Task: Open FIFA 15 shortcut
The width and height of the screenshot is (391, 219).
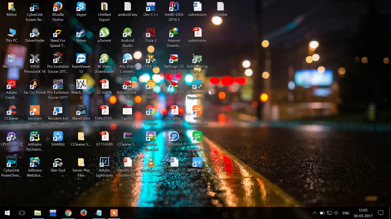Action: click(151, 61)
